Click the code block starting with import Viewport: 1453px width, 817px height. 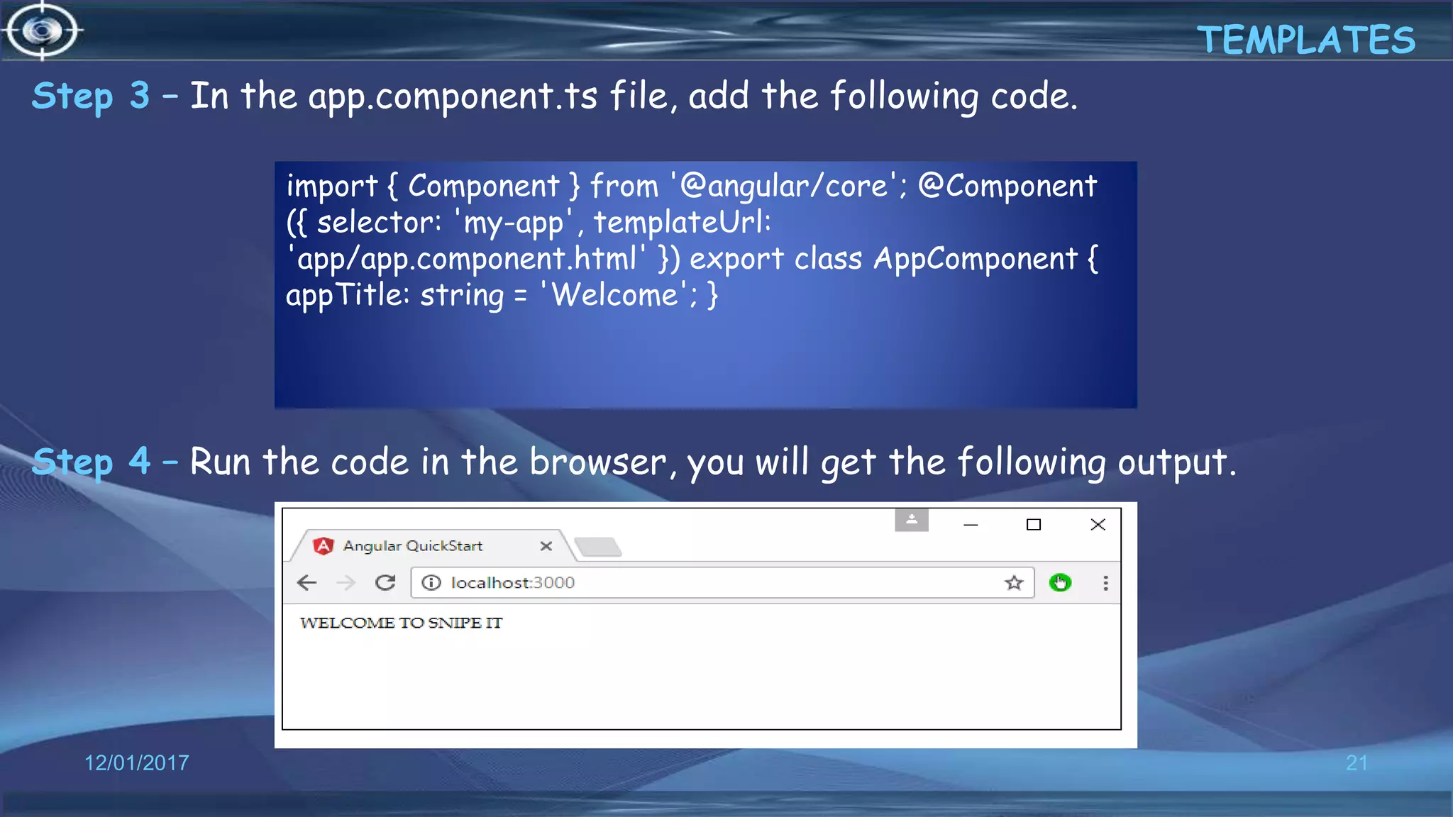click(706, 284)
